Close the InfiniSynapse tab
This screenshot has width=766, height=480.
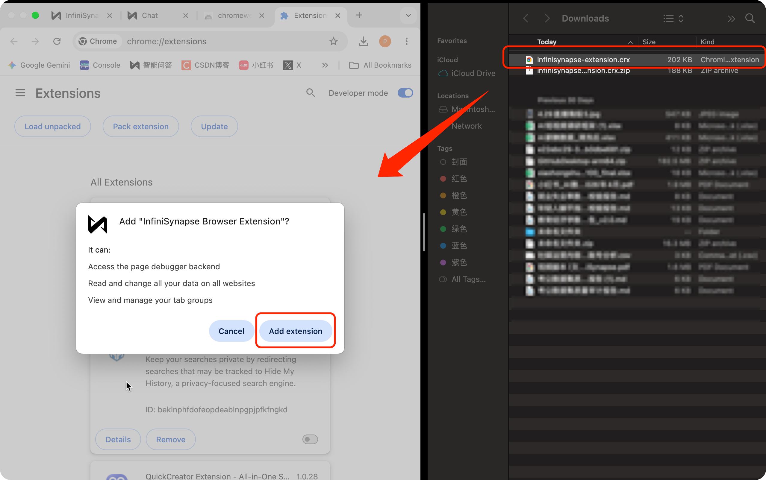pos(110,16)
